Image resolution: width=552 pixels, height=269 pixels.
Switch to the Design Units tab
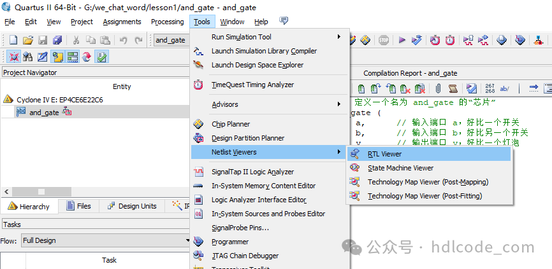coord(132,206)
